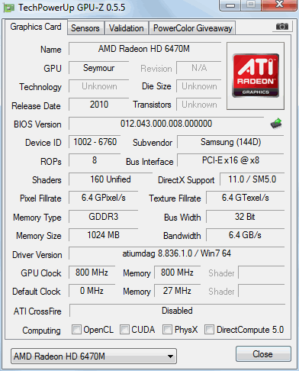
Task: Click the ATI Radeon graphics logo
Action: (256, 76)
